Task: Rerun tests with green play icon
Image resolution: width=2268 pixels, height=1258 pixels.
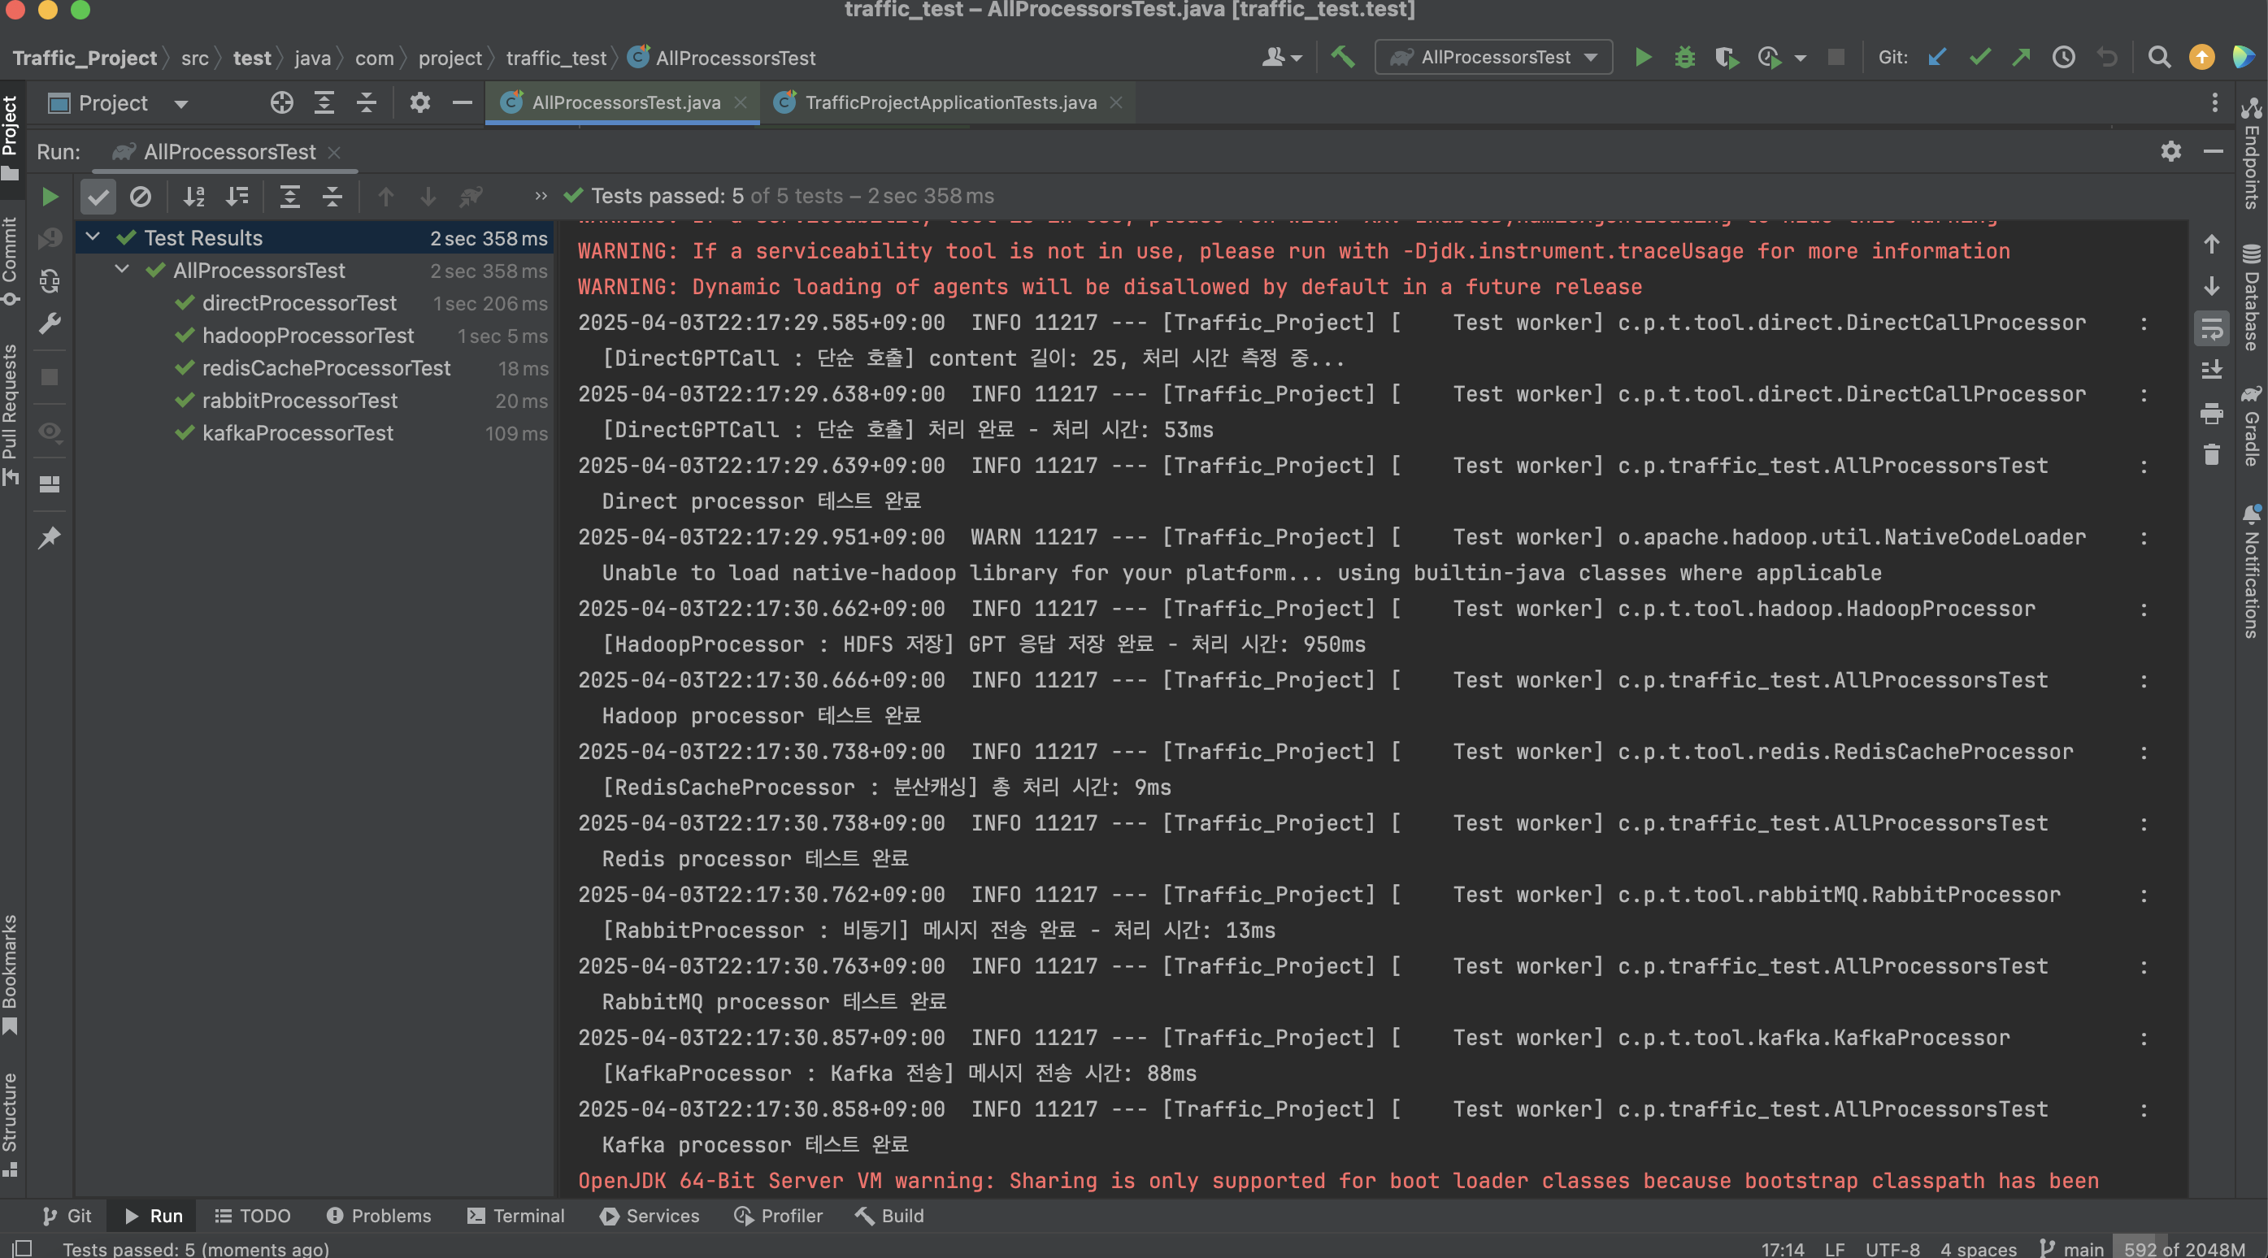Action: click(50, 197)
